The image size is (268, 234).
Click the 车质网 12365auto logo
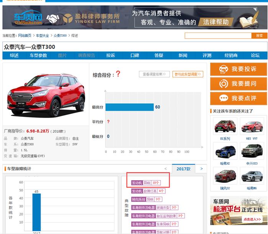pyautogui.click(x=28, y=18)
